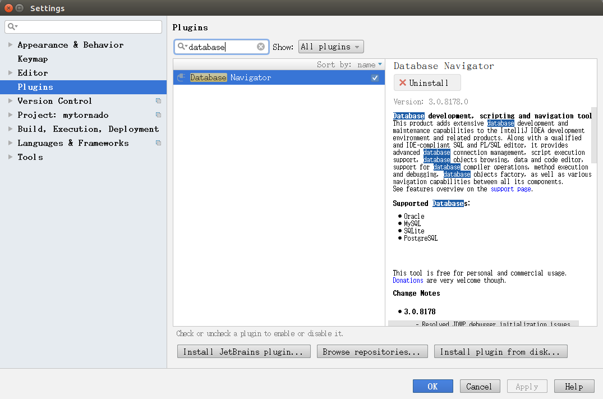This screenshot has height=399, width=603.
Task: Click project-level icon next to Languages & Frameworks
Action: tap(158, 143)
